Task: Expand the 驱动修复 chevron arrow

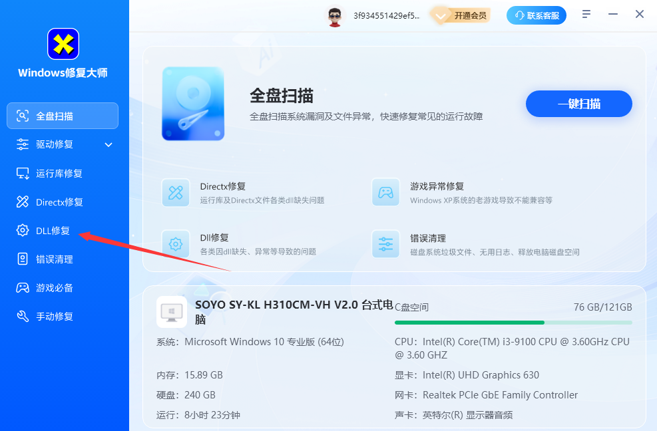Action: (109, 145)
